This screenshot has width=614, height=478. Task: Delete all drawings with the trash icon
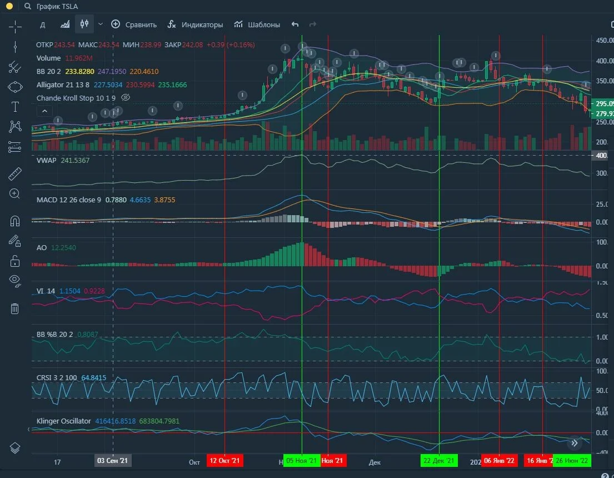point(15,308)
